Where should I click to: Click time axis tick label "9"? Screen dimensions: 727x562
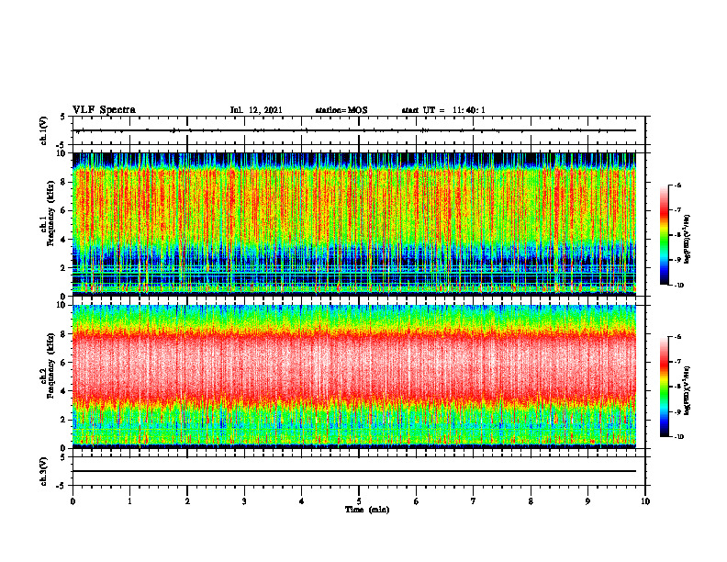(x=587, y=501)
